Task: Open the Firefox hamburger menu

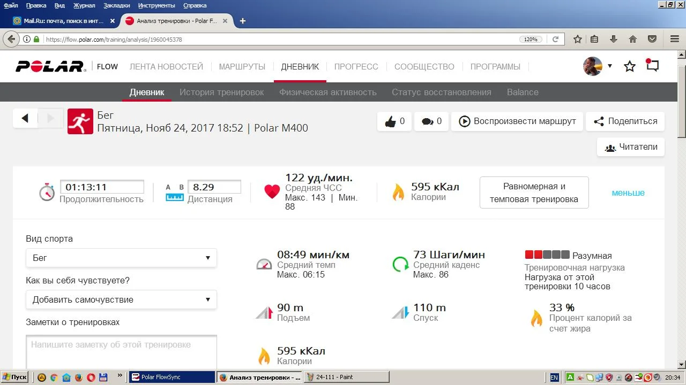Action: (675, 39)
